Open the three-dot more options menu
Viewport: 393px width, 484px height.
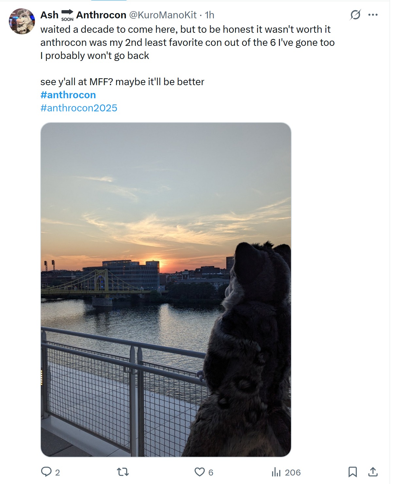click(x=373, y=15)
